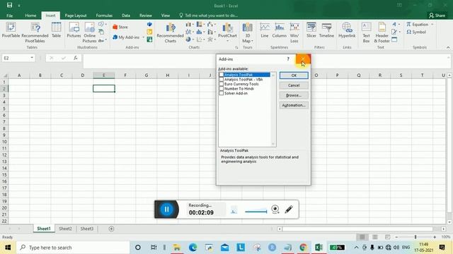The width and height of the screenshot is (453, 254).
Task: Open the My Add-ins dropdown arrow
Action: [143, 37]
